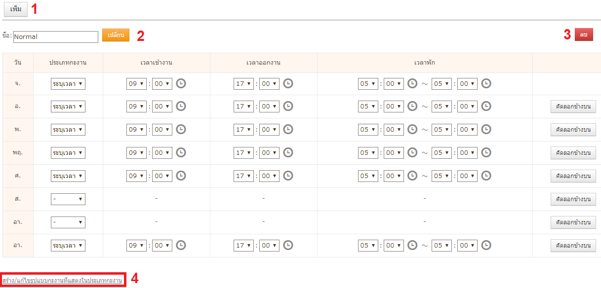Screen dimensions: 601x288
Task: Click the red ลบ button
Action: pyautogui.click(x=583, y=35)
